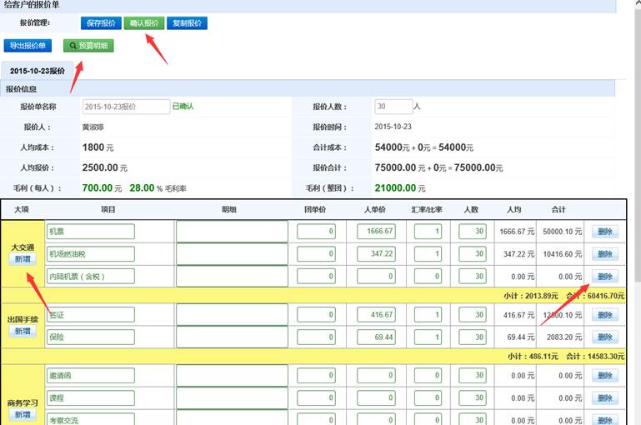Delete the 签证 row
The width and height of the screenshot is (641, 425).
(x=605, y=315)
